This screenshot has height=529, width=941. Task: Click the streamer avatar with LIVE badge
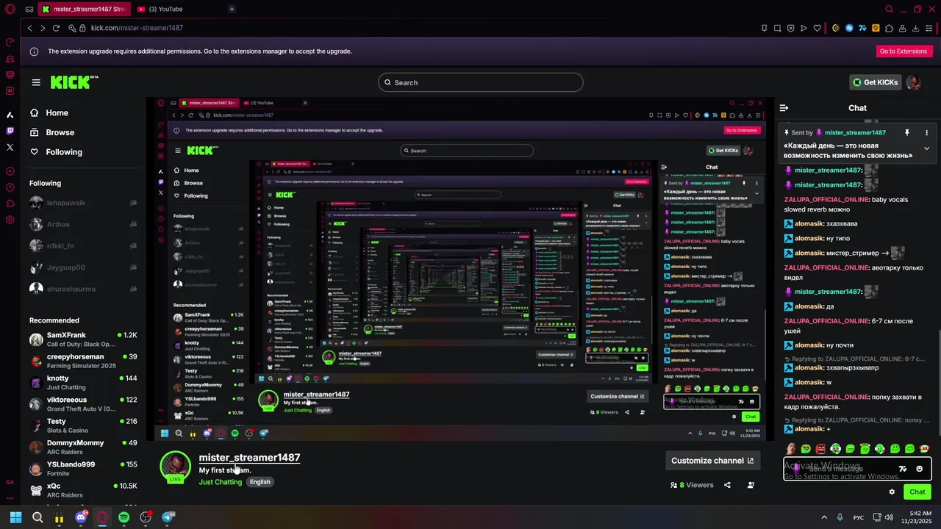point(176,468)
